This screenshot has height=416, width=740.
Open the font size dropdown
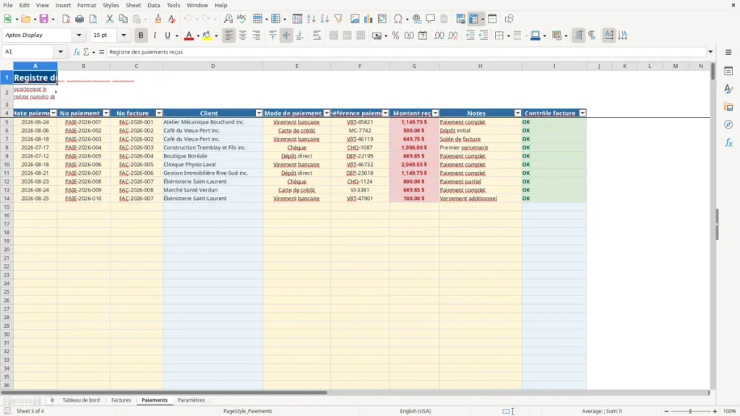(x=124, y=35)
